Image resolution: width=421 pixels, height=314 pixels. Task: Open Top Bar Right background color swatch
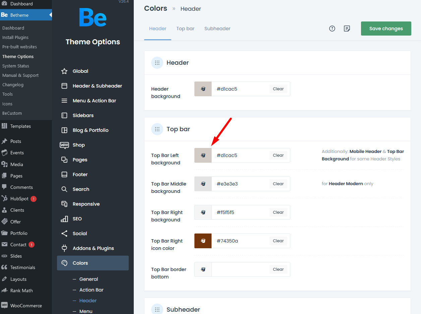[203, 212]
